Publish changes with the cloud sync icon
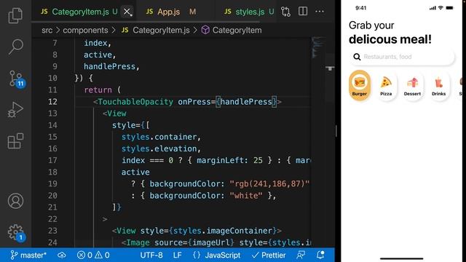This screenshot has width=466, height=262. 62,255
